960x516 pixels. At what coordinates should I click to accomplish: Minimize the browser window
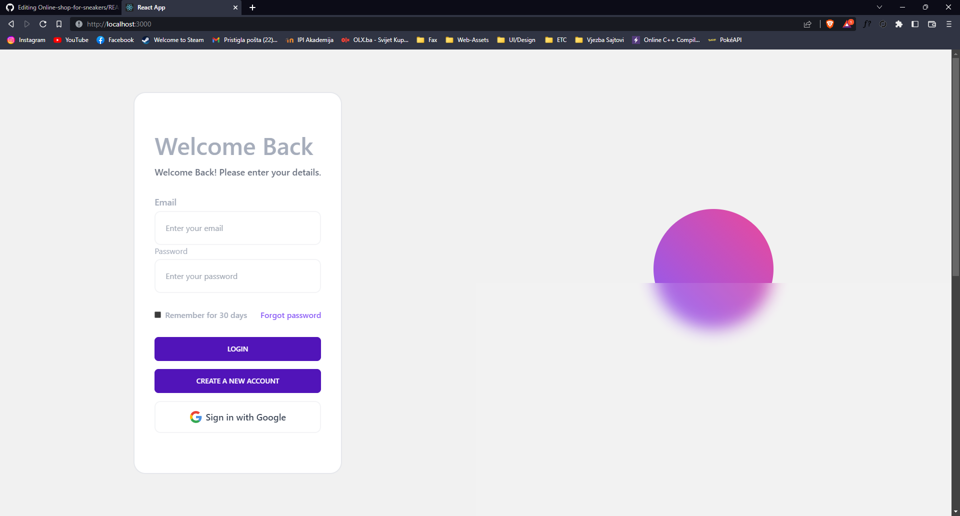point(902,7)
